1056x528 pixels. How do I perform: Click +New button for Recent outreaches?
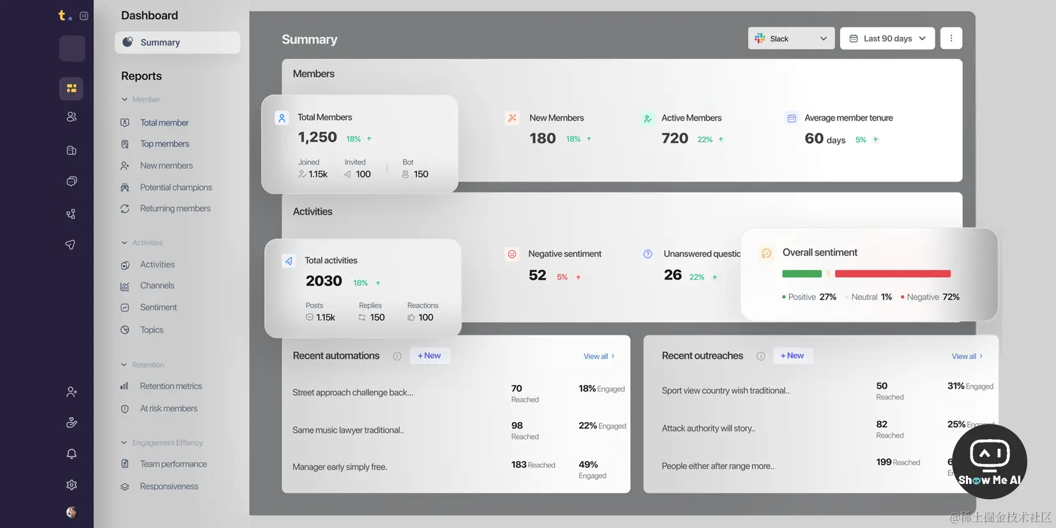click(792, 356)
